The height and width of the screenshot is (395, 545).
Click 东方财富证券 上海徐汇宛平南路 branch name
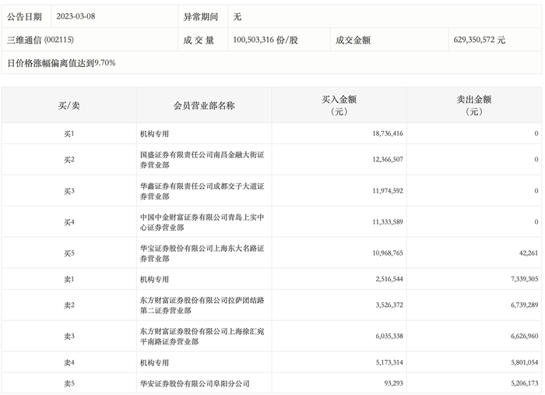click(202, 337)
